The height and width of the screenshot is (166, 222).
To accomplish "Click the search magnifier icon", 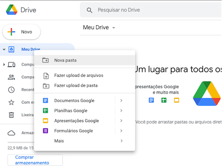I will (89, 10).
